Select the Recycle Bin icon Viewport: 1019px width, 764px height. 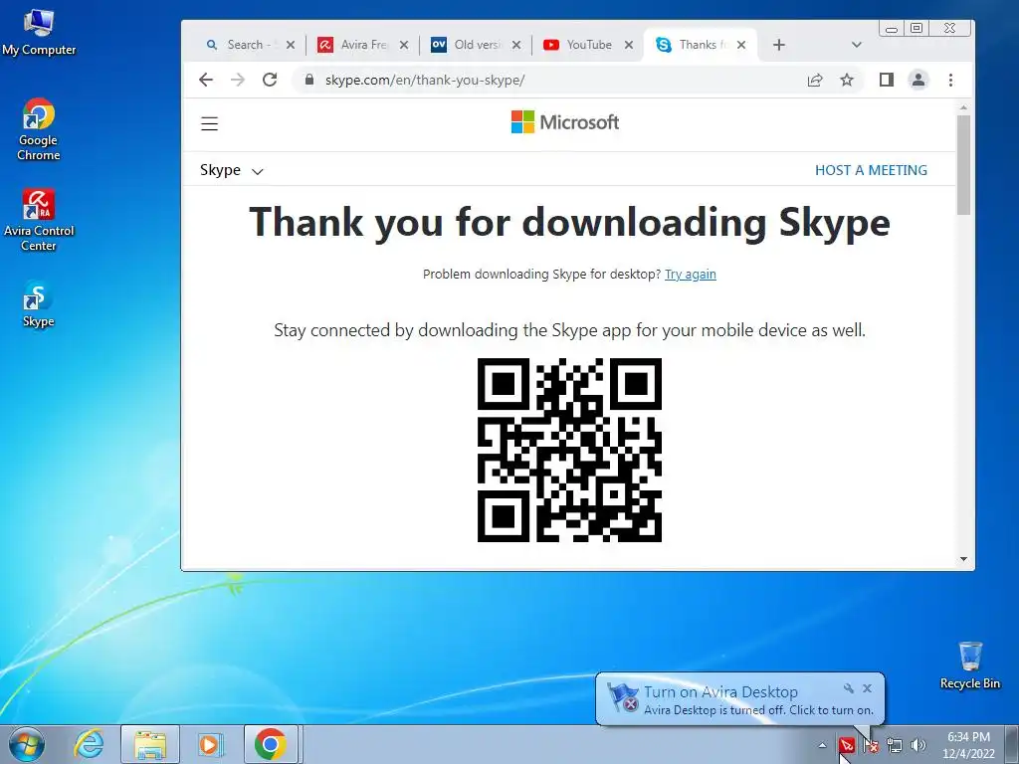tap(969, 666)
